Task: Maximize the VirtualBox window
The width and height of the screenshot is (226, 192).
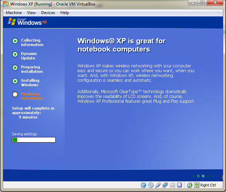Action: (202, 3)
